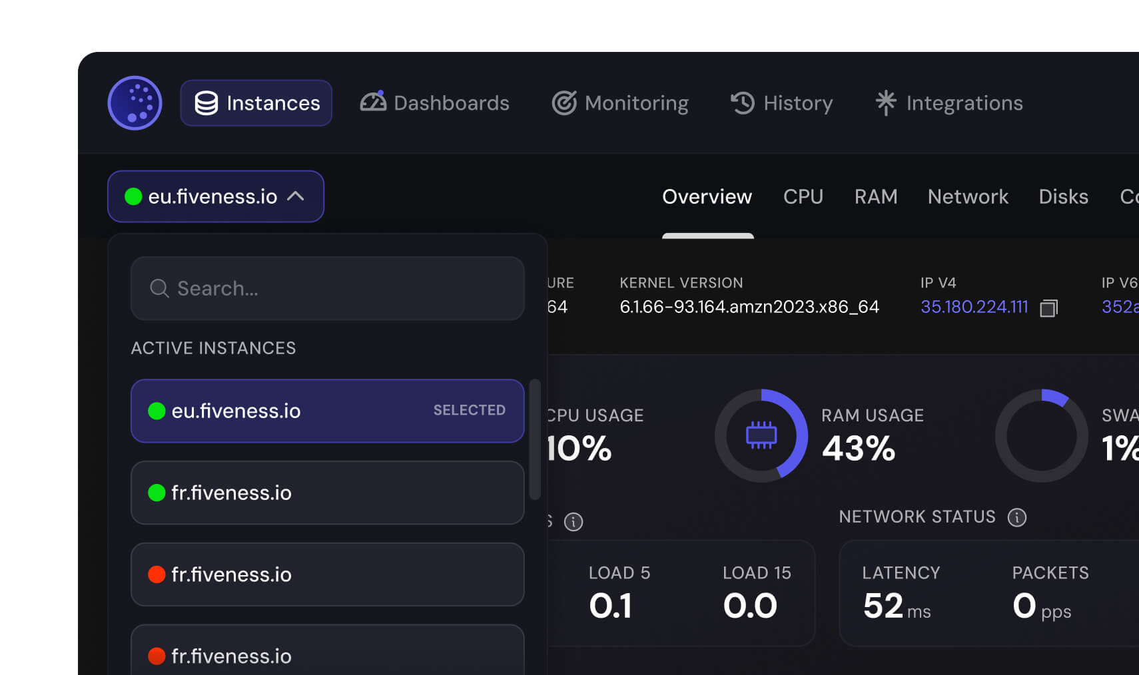The image size is (1139, 675).
Task: Click the round purple app logo
Action: point(135,103)
